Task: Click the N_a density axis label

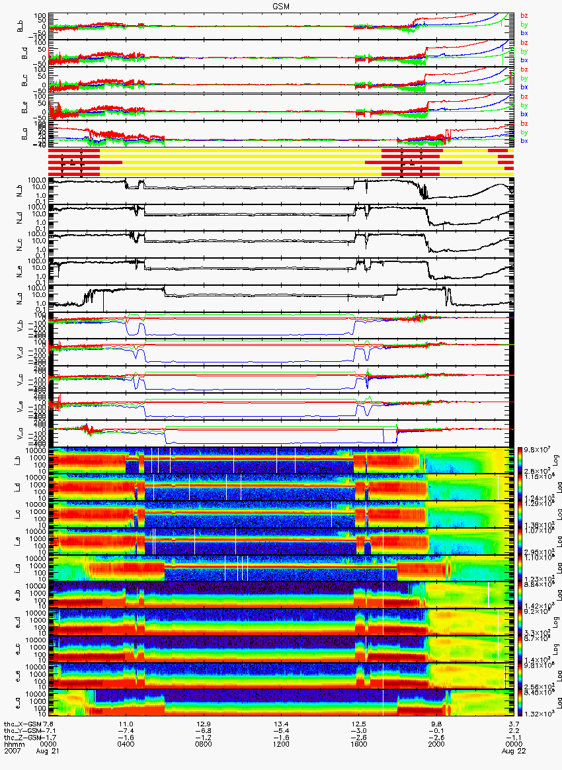Action: (20, 298)
